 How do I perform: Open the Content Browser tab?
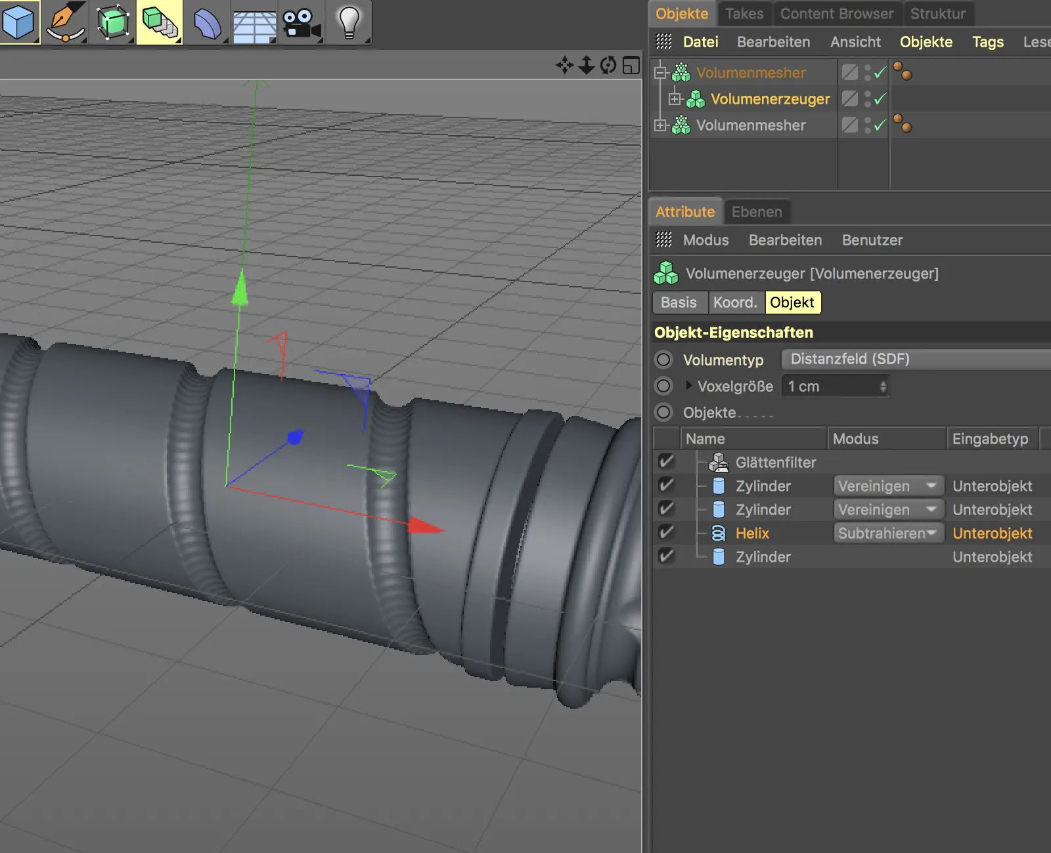(836, 14)
